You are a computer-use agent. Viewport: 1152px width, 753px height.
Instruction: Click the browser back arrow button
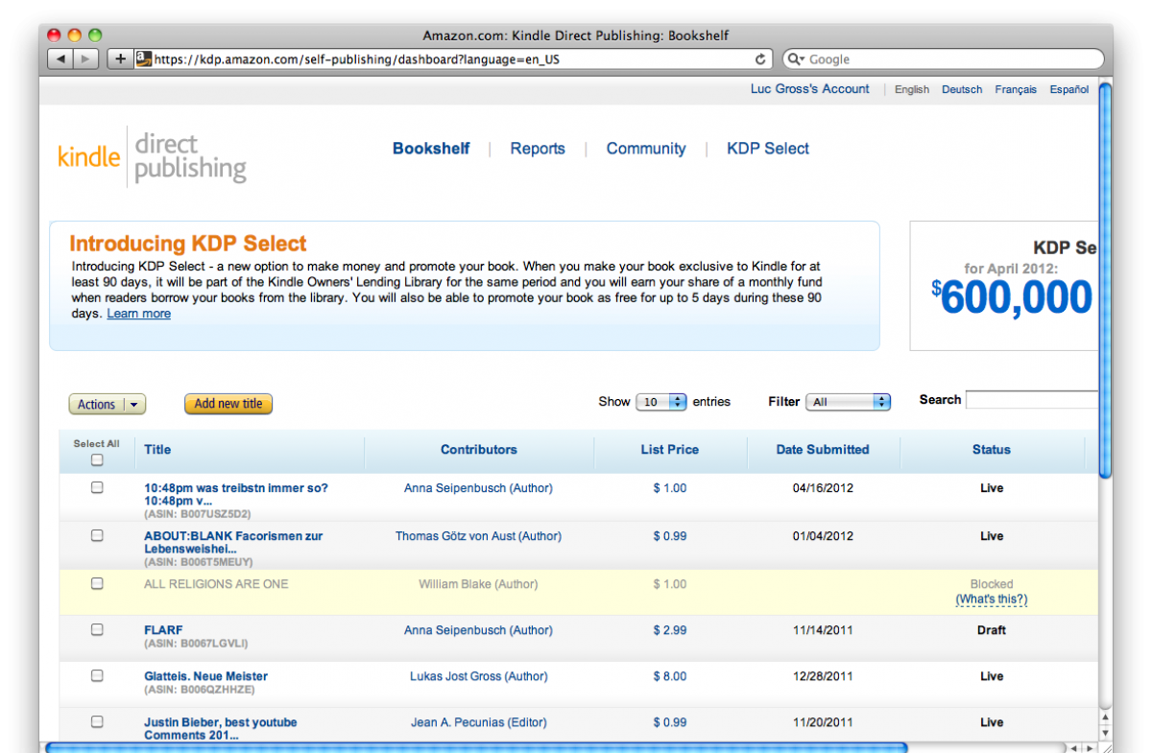[60, 59]
